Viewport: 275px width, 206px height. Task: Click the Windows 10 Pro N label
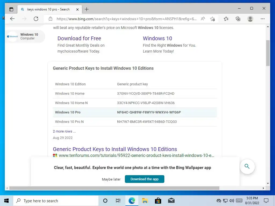[69, 122]
